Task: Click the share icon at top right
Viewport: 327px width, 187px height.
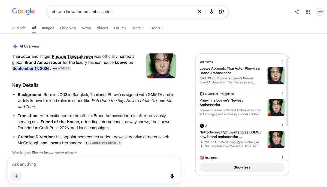Action: click(x=297, y=12)
